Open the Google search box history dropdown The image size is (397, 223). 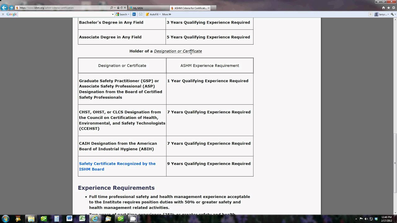(x=113, y=14)
